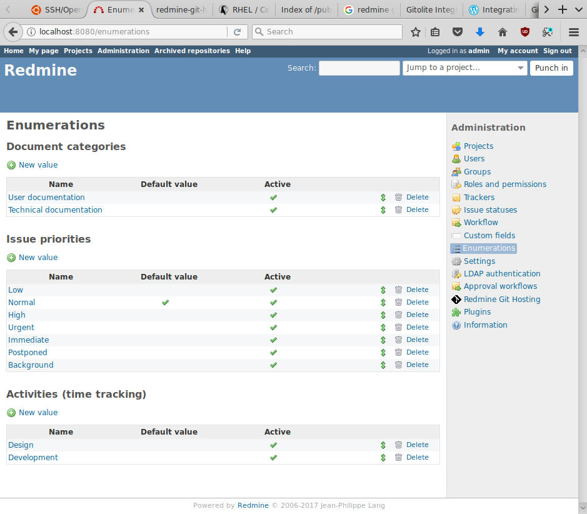Screen dimensions: 587x514
Task: Delete the Postponed priority
Action: (x=418, y=352)
